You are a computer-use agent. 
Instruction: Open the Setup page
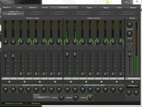pos(106,8)
